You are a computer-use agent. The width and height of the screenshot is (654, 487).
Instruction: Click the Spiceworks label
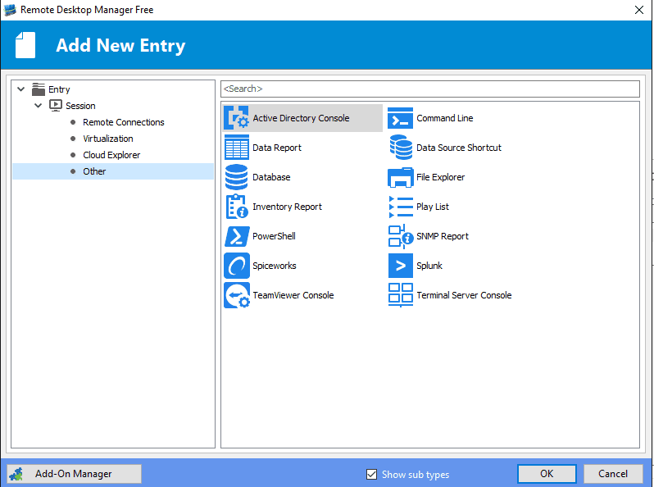[x=275, y=266]
